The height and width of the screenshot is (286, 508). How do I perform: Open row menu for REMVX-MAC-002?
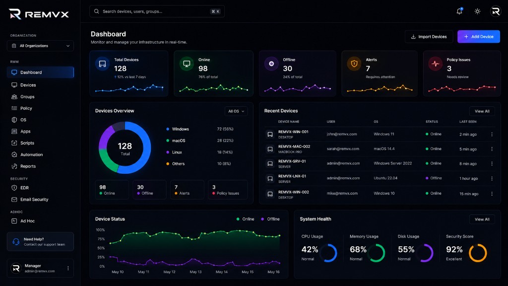492,149
